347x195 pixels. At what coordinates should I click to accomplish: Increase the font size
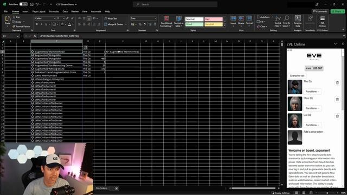pos(67,18)
